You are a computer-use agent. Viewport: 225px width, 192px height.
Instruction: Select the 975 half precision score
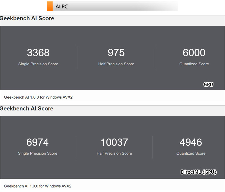[x=116, y=53]
